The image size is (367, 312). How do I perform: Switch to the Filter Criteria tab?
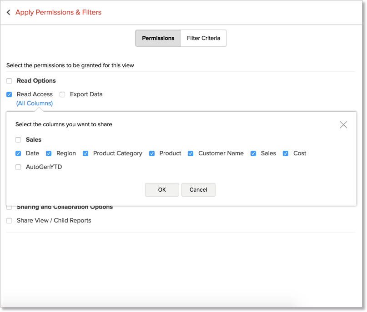(203, 38)
